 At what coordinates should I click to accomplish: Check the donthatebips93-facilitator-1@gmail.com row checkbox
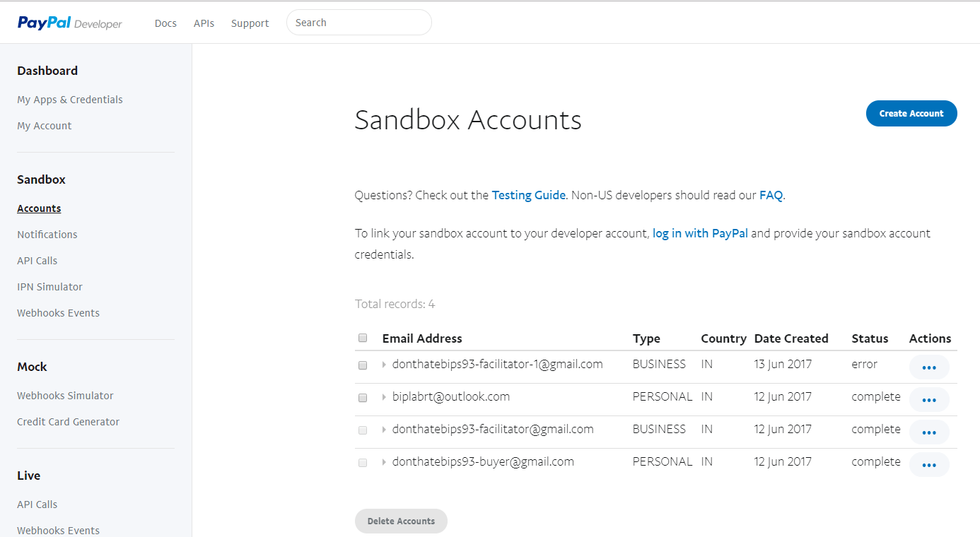click(x=363, y=365)
